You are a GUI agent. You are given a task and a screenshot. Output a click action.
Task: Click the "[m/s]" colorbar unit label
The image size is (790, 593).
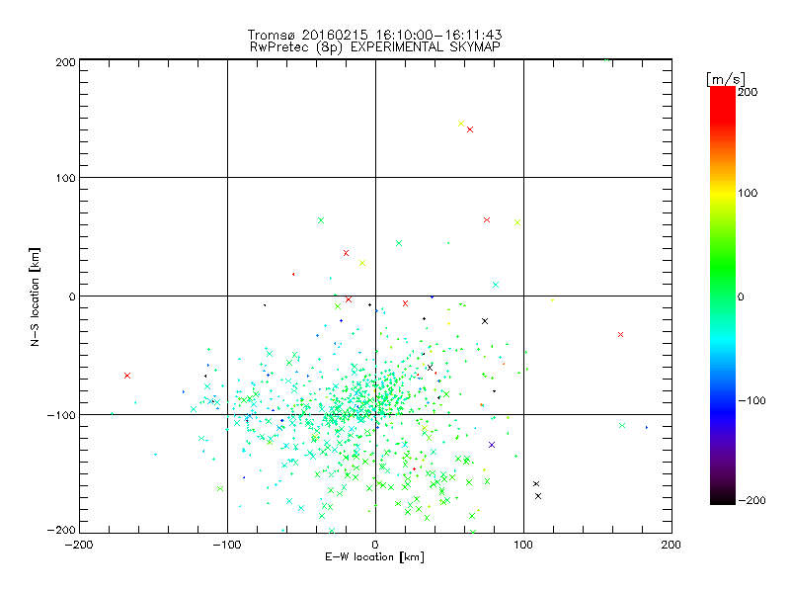click(726, 79)
